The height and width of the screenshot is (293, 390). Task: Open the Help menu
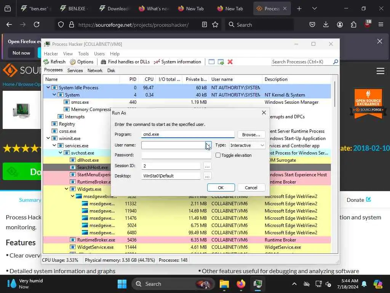(x=115, y=54)
